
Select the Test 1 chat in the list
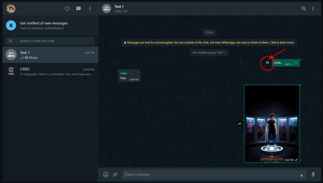pyautogui.click(x=50, y=55)
